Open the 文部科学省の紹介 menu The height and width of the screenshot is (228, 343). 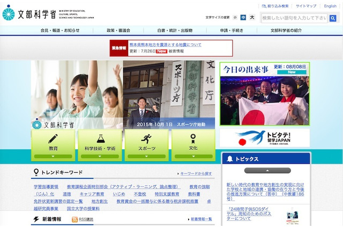point(286,31)
